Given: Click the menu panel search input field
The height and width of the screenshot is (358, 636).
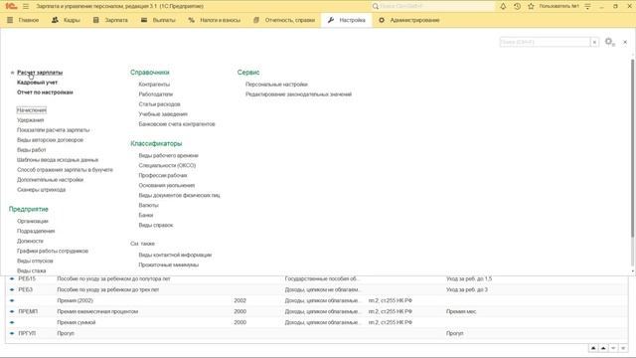Looking at the screenshot, I should (545, 42).
